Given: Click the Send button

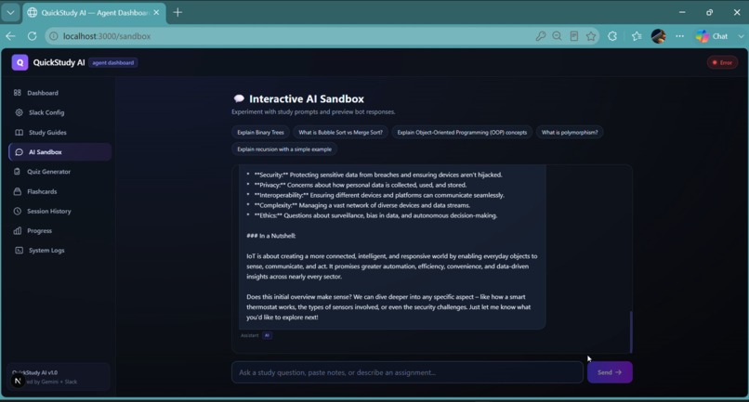Looking at the screenshot, I should pyautogui.click(x=610, y=372).
